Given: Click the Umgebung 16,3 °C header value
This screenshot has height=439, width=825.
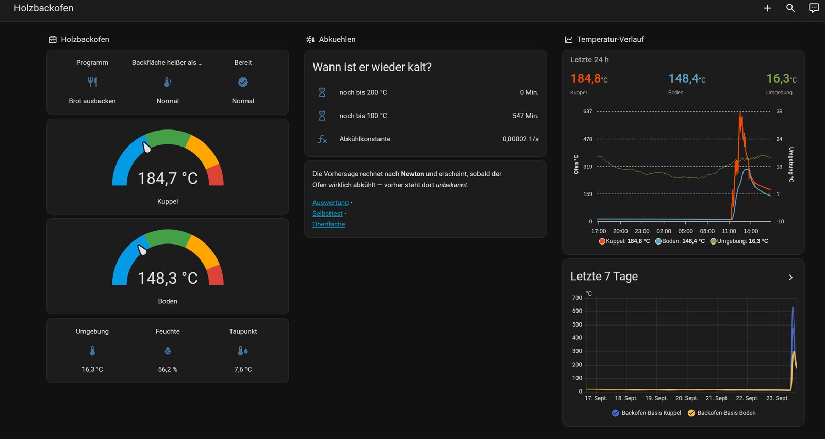Looking at the screenshot, I should click(781, 78).
